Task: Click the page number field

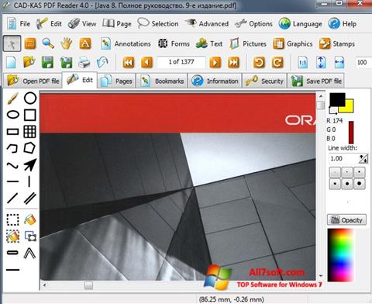Action: (x=181, y=62)
